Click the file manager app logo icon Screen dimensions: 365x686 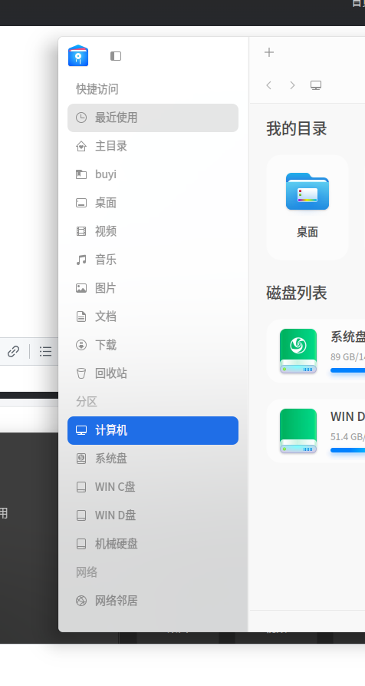[78, 55]
